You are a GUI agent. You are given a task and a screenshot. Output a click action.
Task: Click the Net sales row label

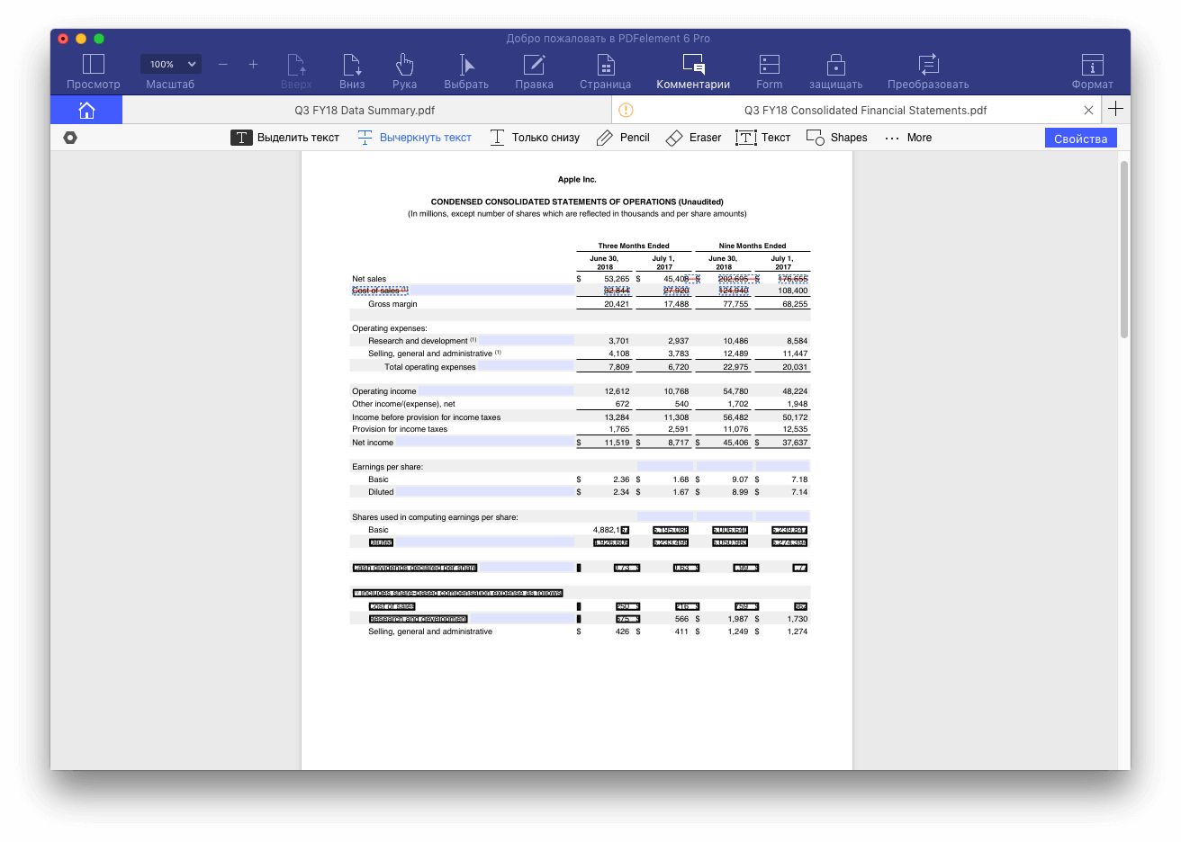pos(369,279)
